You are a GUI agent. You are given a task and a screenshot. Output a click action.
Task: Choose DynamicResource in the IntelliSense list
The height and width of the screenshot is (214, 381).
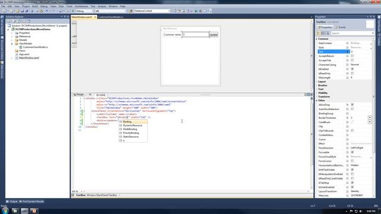point(133,125)
